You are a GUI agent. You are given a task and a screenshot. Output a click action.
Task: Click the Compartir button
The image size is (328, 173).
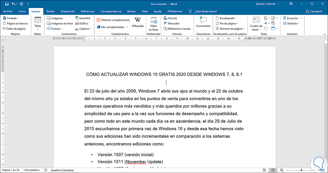(x=314, y=11)
